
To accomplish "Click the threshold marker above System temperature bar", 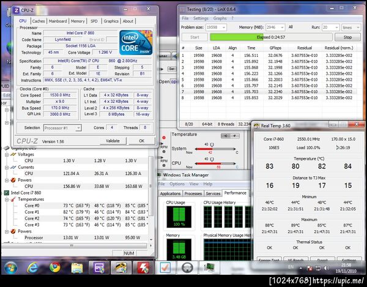I will pos(212,145).
